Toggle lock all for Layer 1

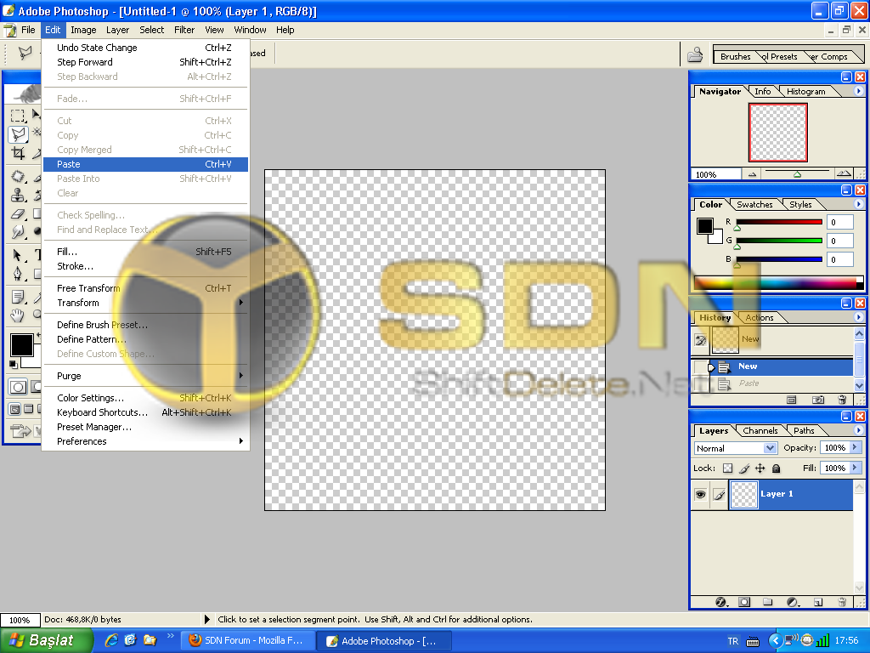[x=777, y=468]
